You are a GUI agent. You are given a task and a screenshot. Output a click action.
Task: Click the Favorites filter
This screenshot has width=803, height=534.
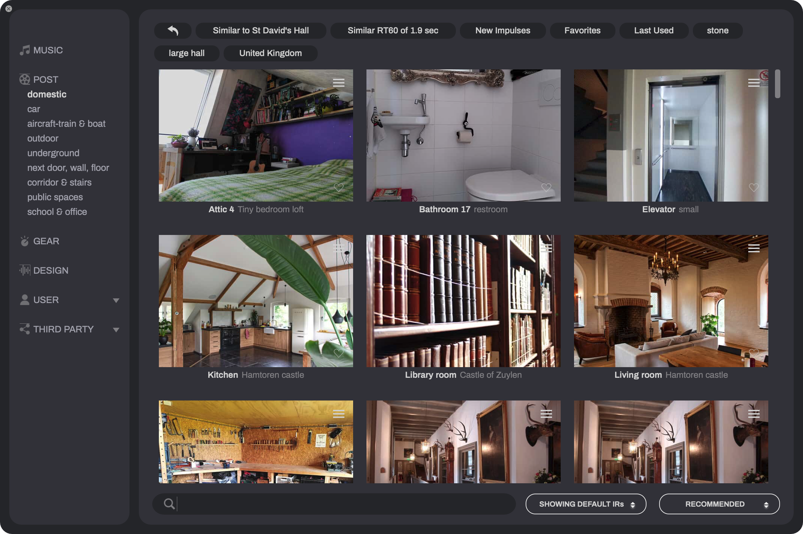(582, 31)
